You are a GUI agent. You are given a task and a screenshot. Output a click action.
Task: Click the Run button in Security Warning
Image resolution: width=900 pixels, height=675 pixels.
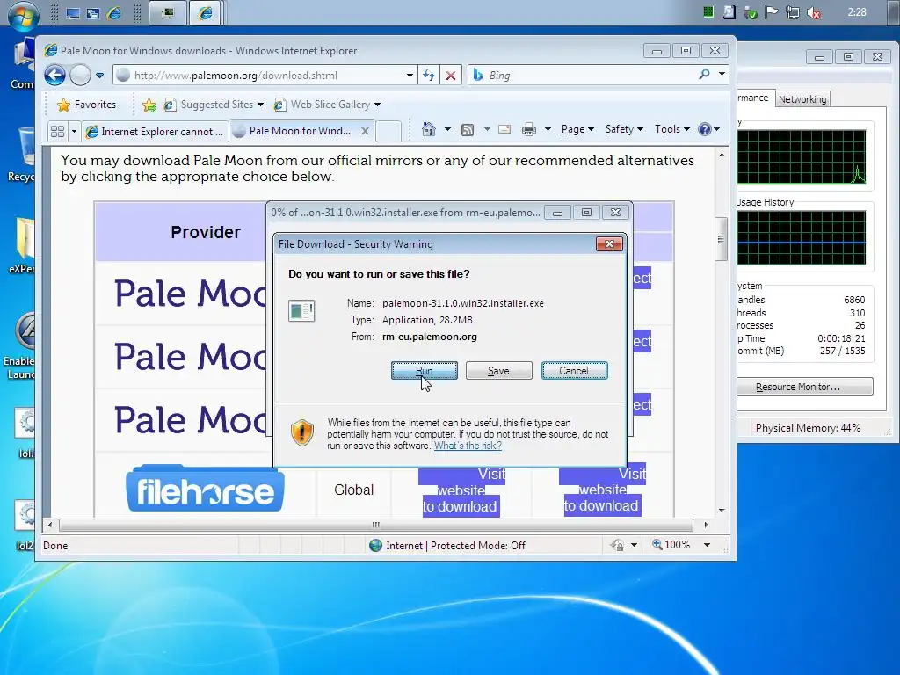[x=425, y=371]
